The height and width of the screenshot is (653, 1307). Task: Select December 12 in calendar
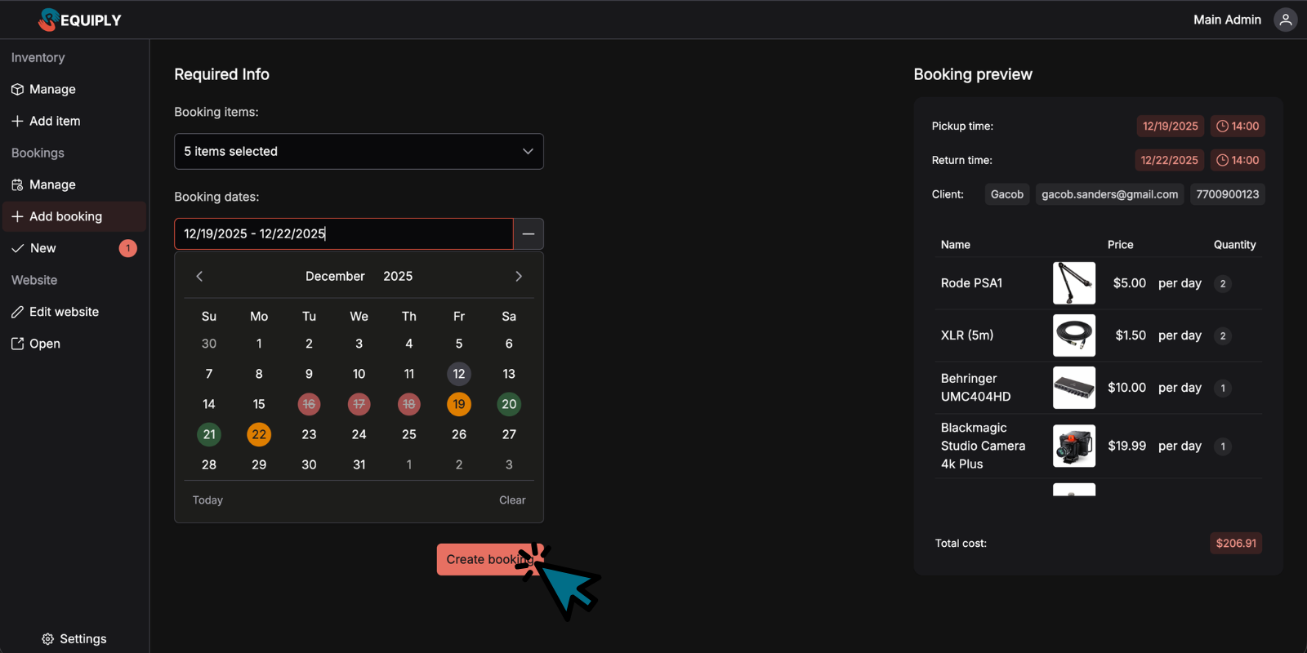pyautogui.click(x=459, y=374)
